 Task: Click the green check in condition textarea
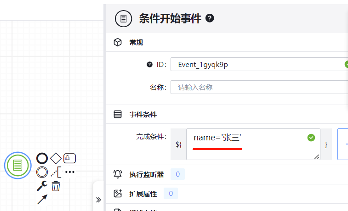(x=311, y=138)
